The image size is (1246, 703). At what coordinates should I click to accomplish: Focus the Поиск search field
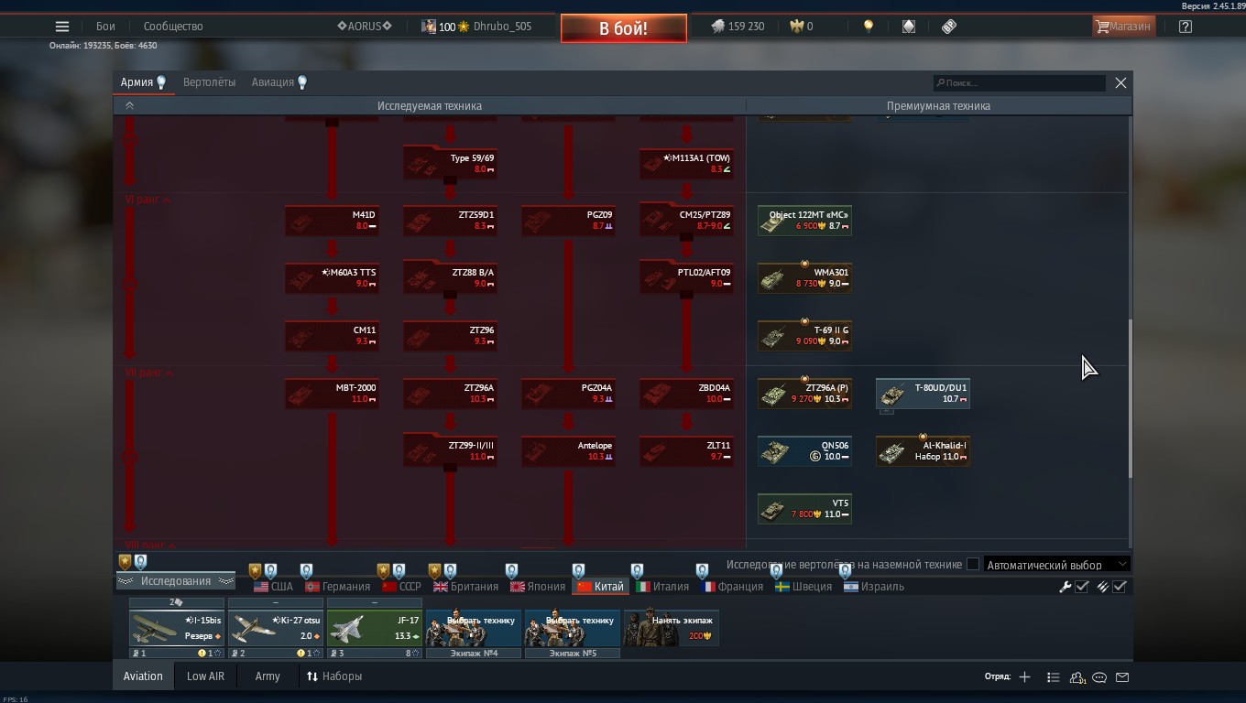pos(1020,83)
